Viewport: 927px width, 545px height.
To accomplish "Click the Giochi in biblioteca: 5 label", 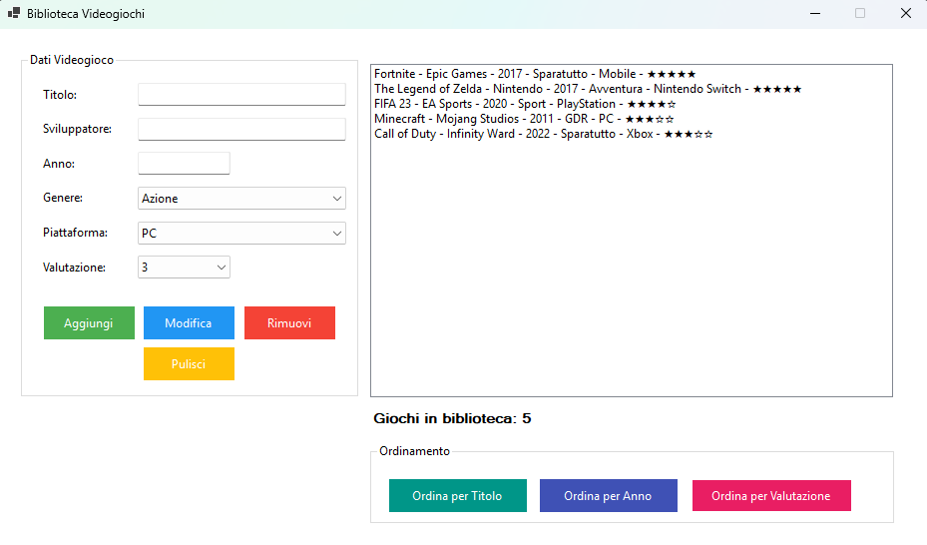I will (x=452, y=418).
